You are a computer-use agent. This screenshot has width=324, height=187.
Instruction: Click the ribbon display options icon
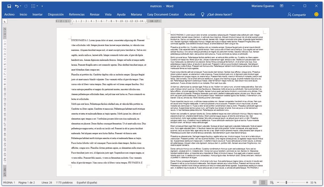282,6
